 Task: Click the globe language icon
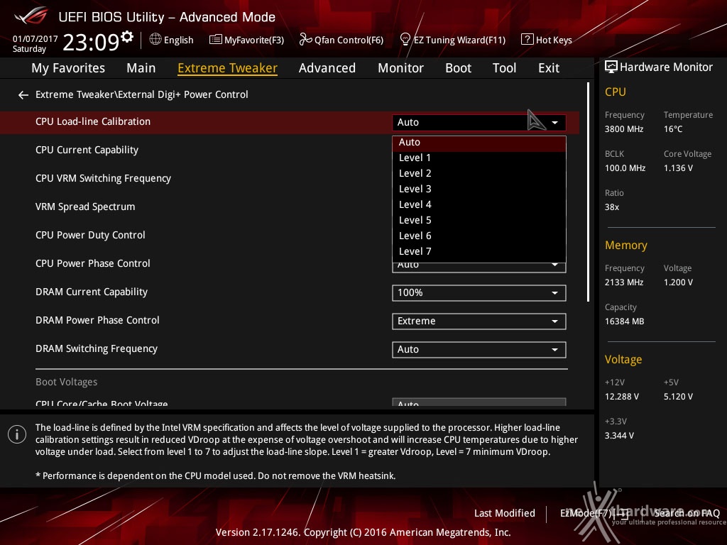click(x=155, y=40)
